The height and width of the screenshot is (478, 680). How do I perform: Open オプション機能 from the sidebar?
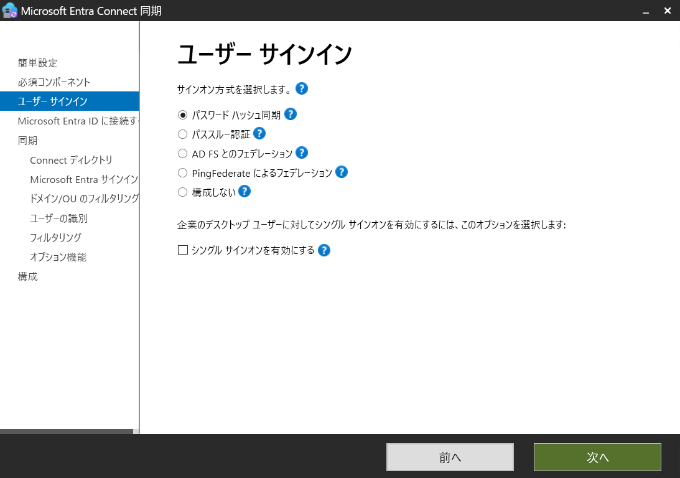click(x=58, y=256)
